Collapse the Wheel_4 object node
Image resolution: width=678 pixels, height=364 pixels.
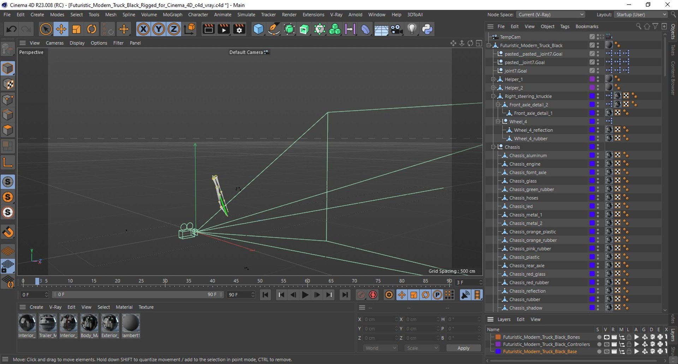pyautogui.click(x=498, y=122)
